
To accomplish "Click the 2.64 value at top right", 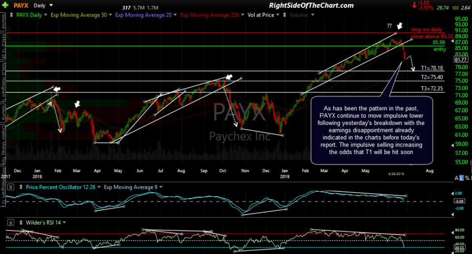I will (466, 8).
